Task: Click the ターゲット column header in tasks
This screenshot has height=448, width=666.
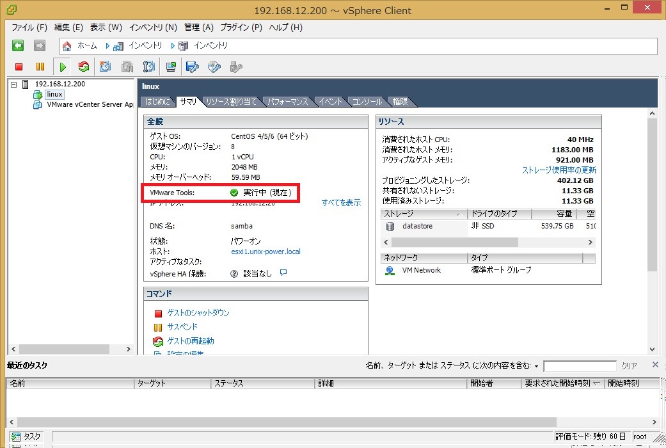Action: pyautogui.click(x=173, y=383)
